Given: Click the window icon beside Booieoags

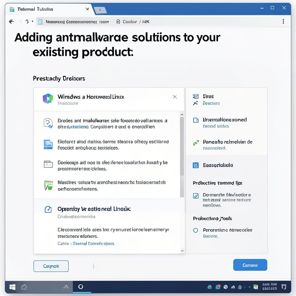Looking at the screenshot, I should 48,164.
